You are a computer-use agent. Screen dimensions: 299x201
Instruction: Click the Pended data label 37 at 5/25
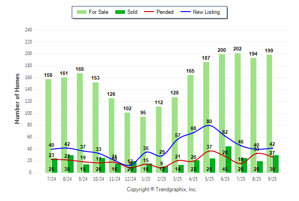209,147
